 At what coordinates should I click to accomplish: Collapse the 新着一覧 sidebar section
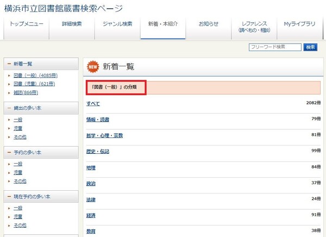(9, 64)
